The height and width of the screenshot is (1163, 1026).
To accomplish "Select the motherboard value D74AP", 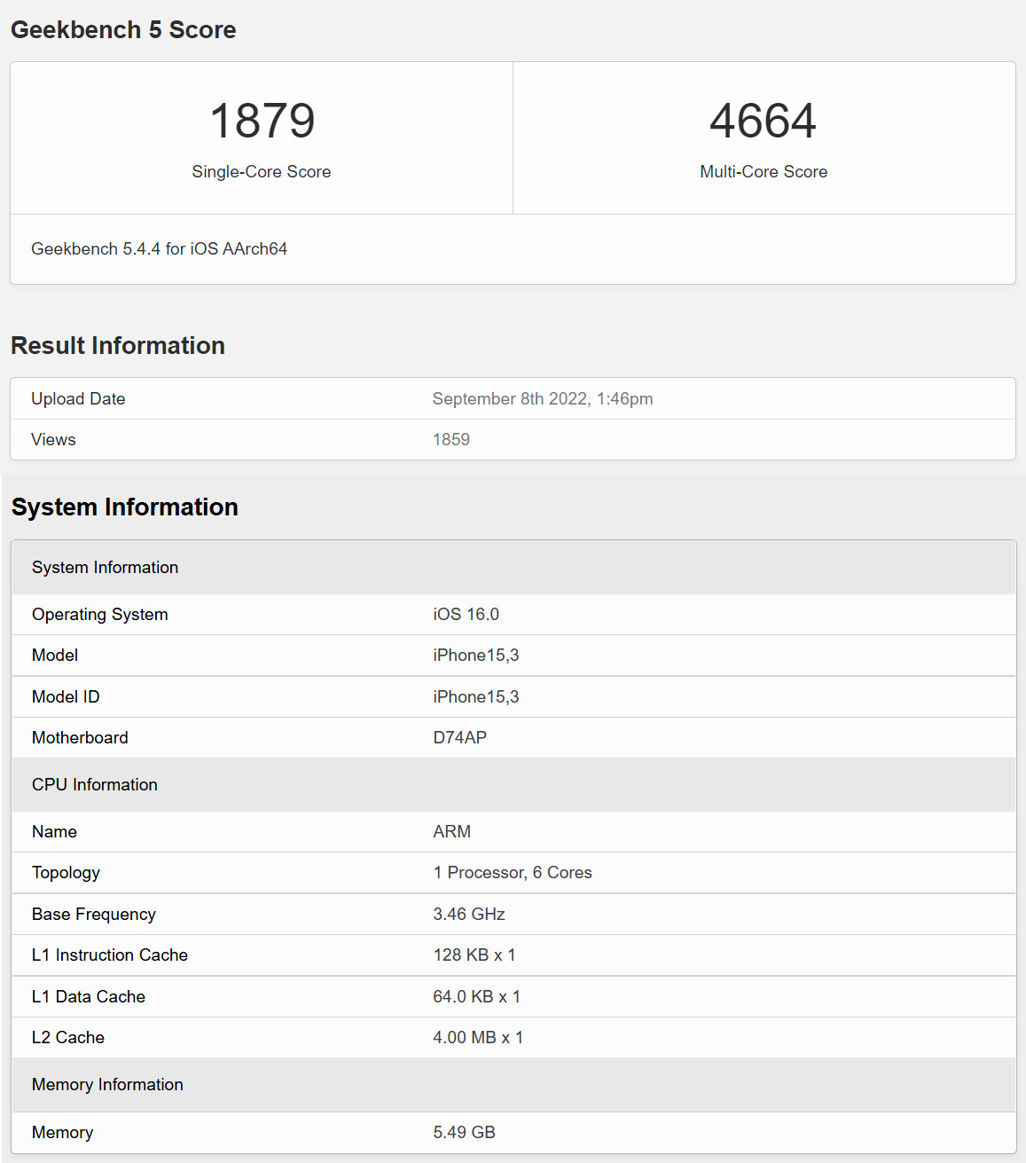I will 459,738.
